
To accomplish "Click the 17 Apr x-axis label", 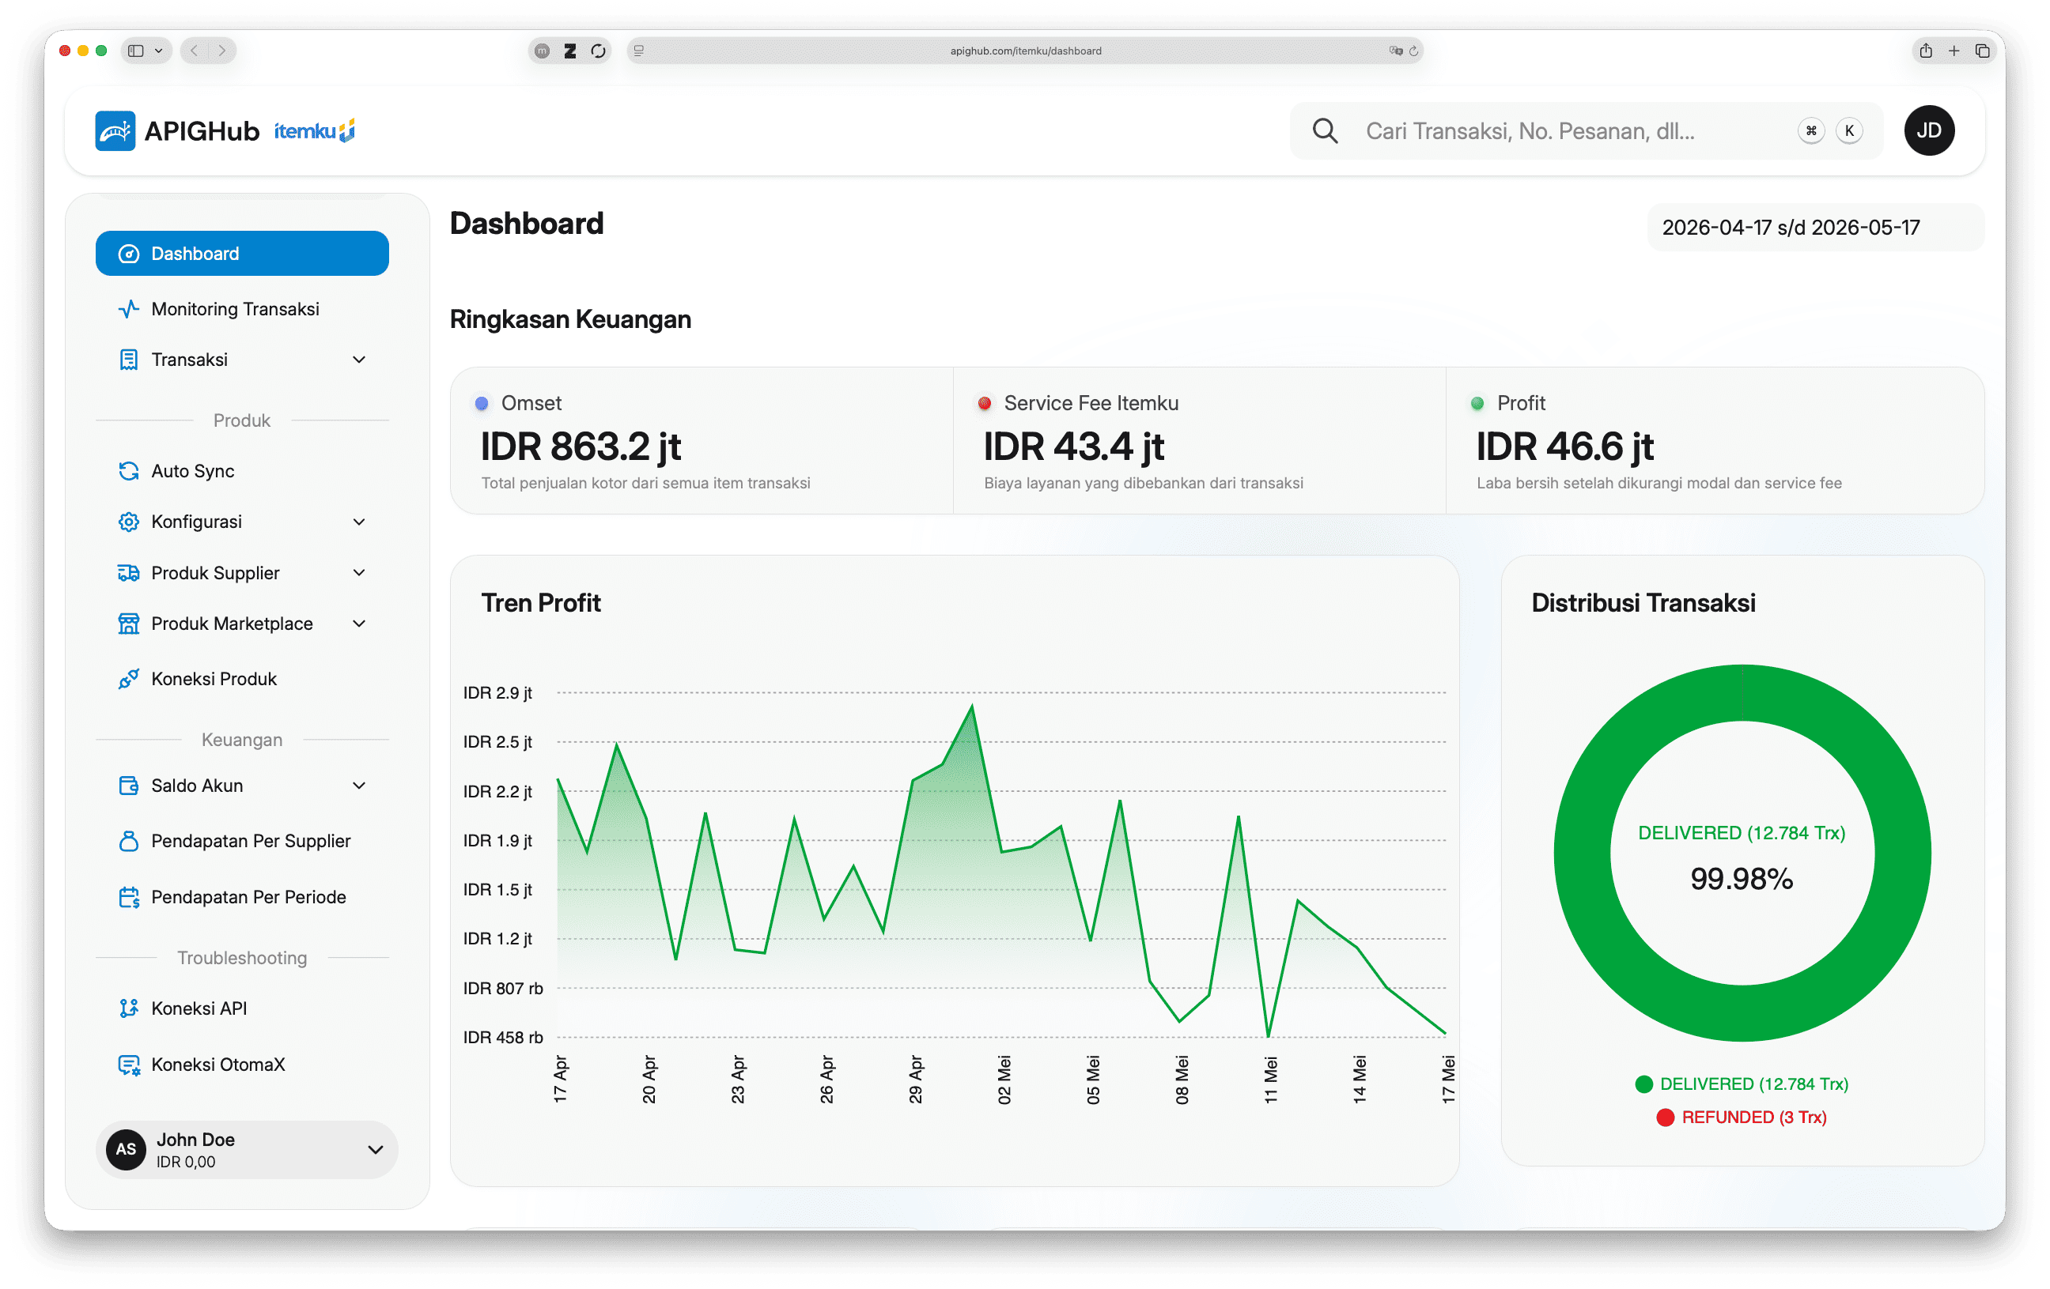I will (559, 1079).
